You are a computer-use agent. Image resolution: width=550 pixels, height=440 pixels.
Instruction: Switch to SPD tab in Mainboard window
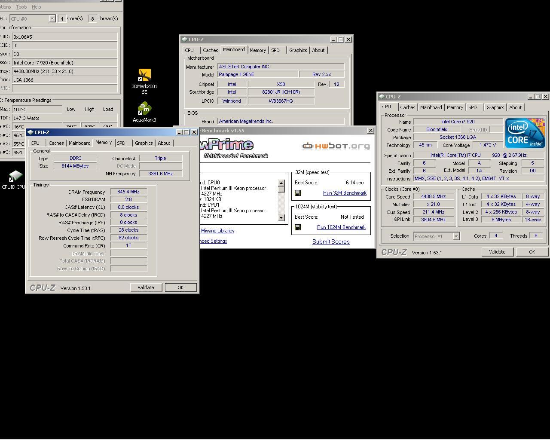[x=275, y=50]
